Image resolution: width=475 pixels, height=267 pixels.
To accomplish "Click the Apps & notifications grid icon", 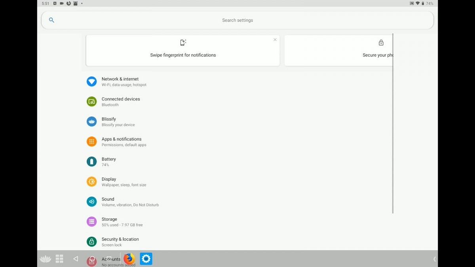I will click(x=91, y=141).
